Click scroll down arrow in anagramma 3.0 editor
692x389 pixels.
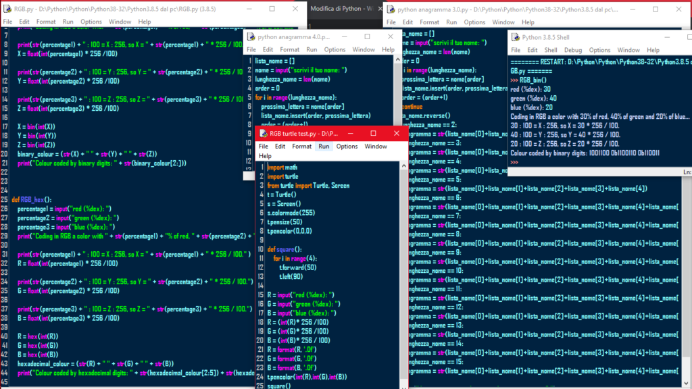click(x=686, y=383)
